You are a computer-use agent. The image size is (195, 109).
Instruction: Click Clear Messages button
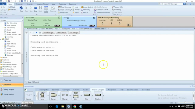coord(48,33)
